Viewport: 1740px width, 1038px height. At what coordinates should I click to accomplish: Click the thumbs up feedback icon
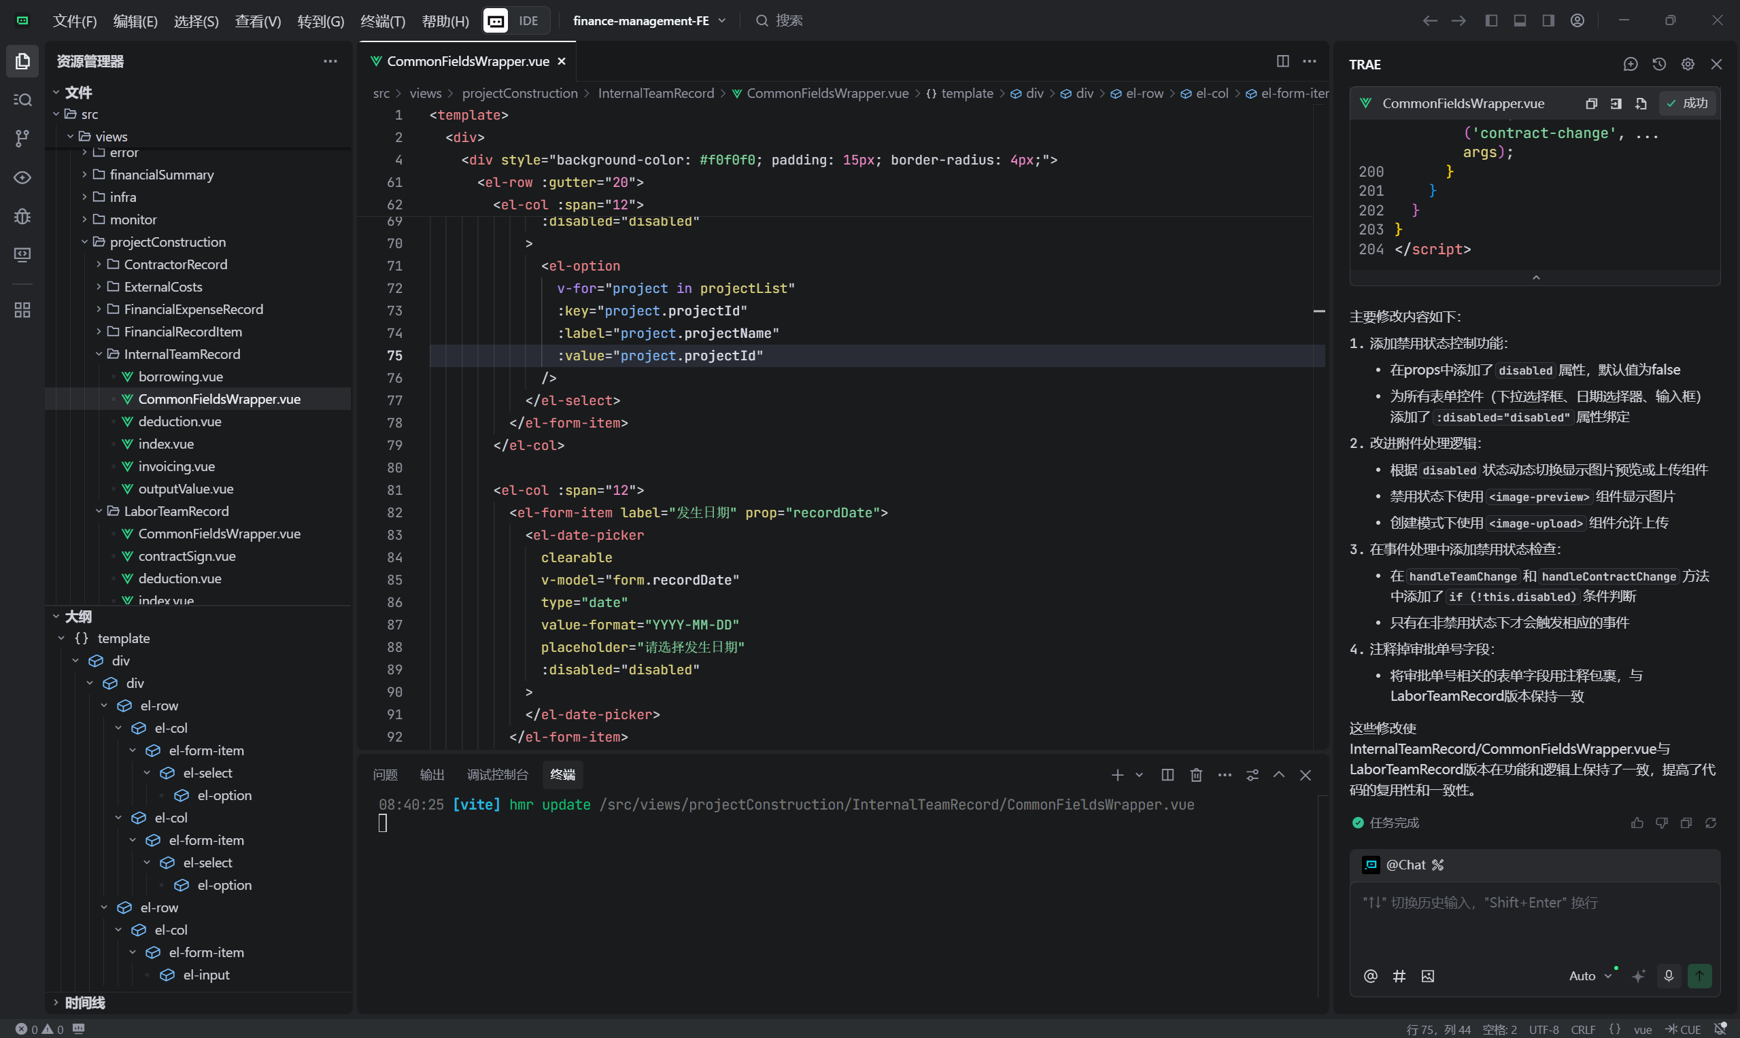click(x=1637, y=823)
